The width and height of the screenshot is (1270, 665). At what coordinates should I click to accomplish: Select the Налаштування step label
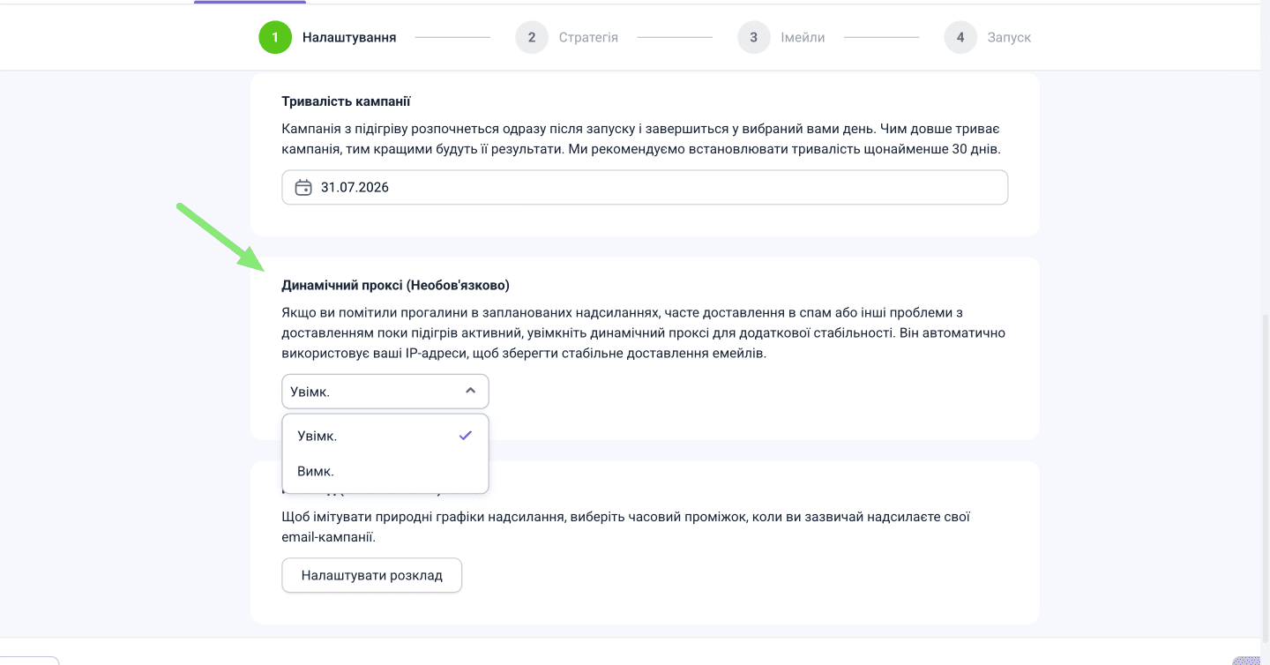point(349,38)
